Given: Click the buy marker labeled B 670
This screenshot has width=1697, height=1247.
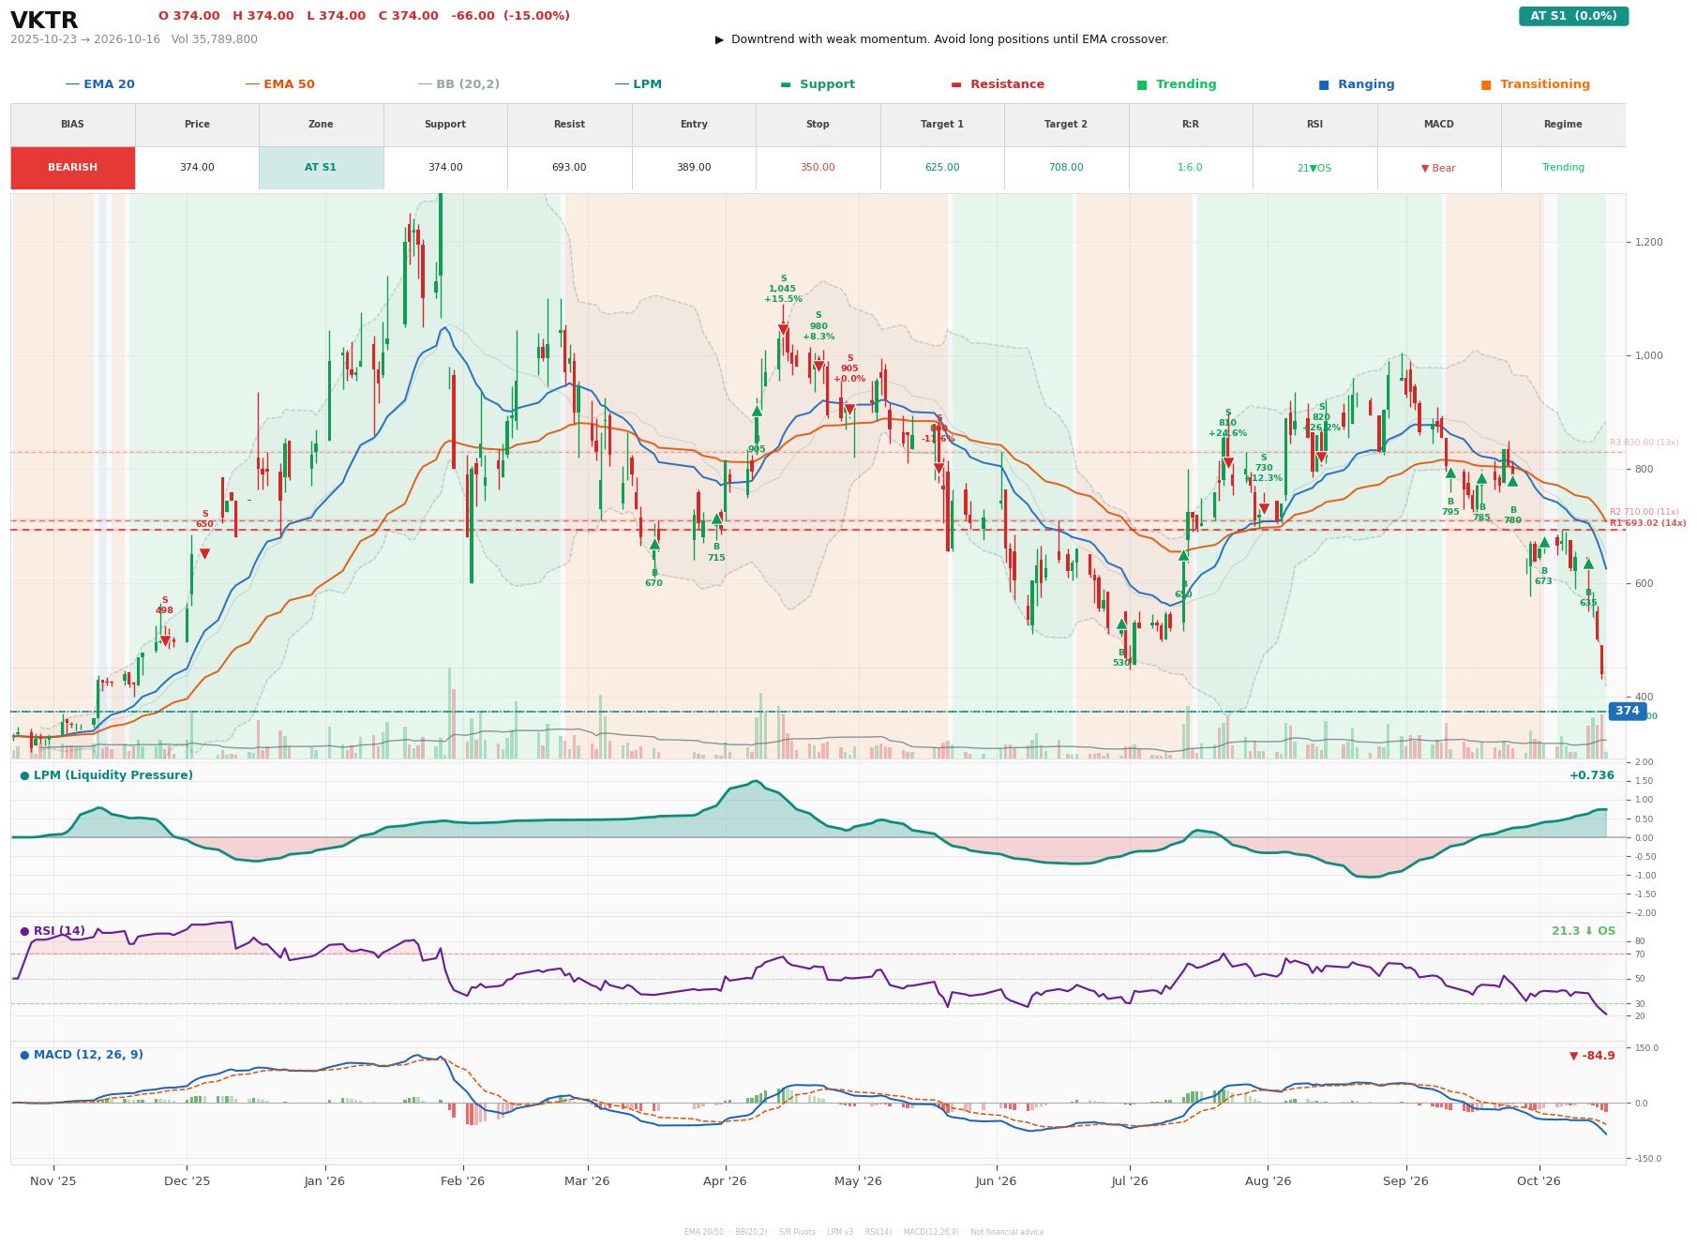Looking at the screenshot, I should pyautogui.click(x=654, y=544).
